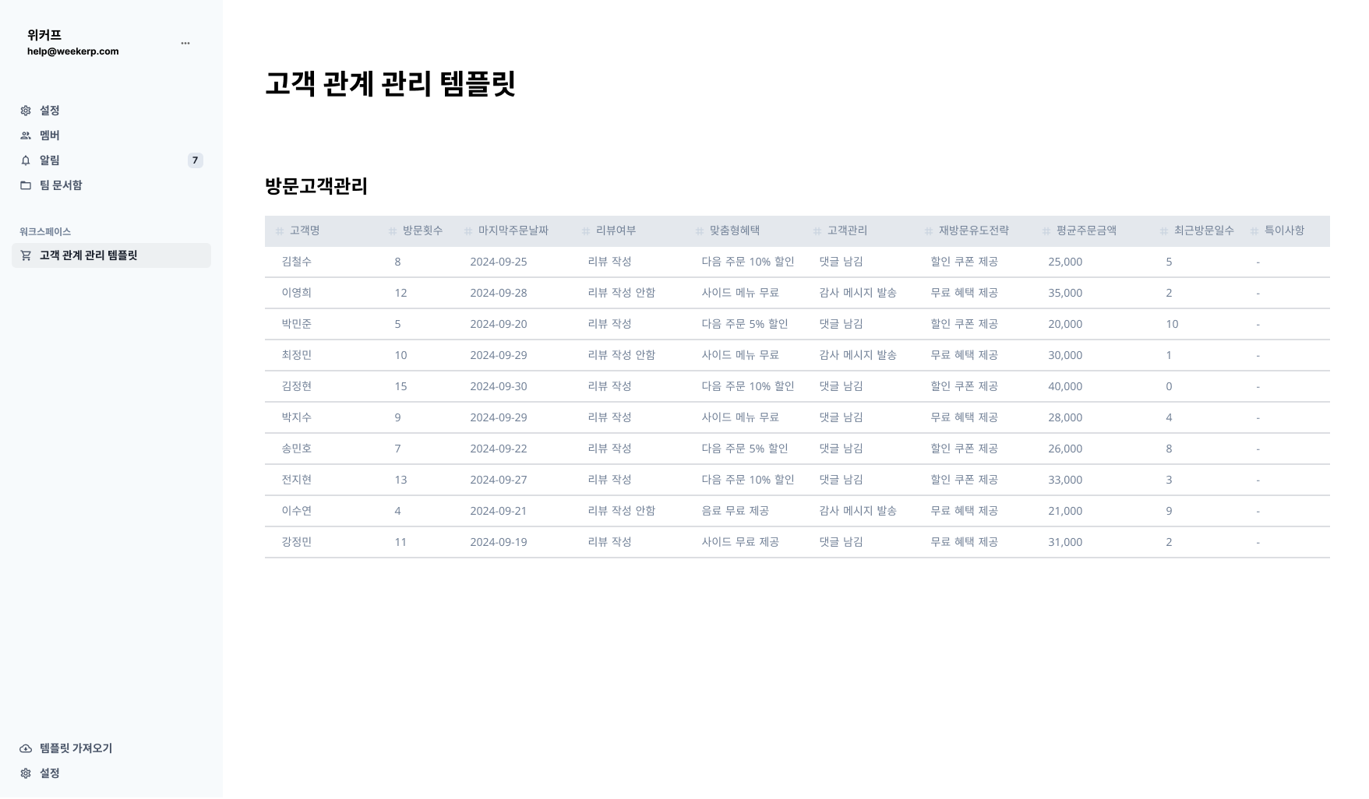Click the 고객명 column header
The image size is (1369, 799).
(305, 231)
